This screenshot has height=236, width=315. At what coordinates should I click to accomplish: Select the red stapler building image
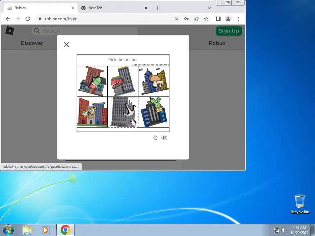pyautogui.click(x=123, y=81)
